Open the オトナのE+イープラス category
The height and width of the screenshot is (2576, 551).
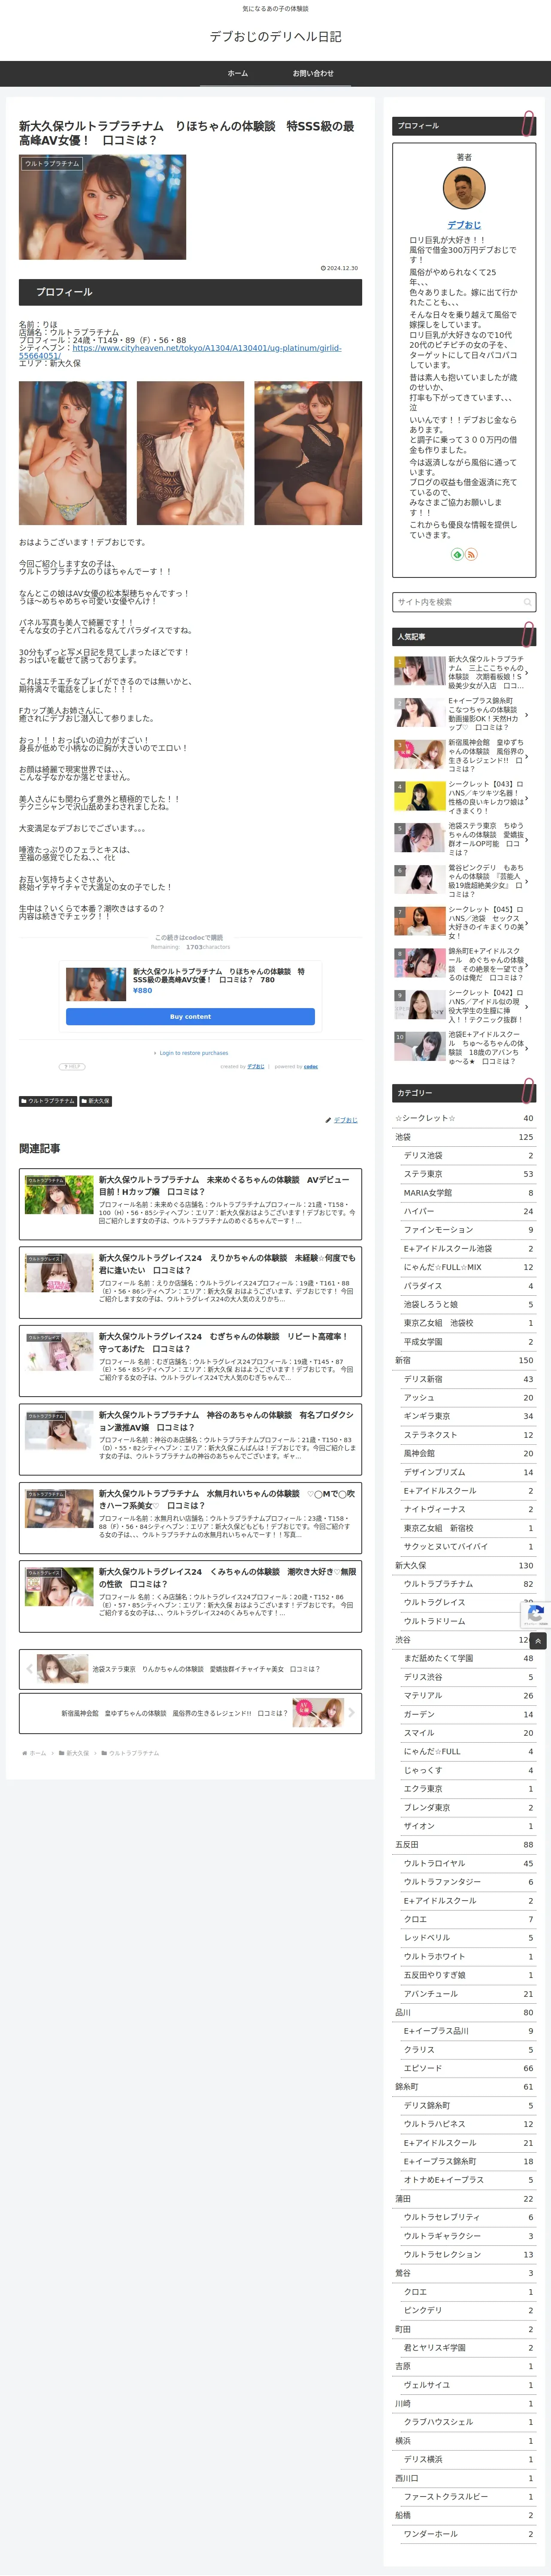click(x=468, y=2180)
